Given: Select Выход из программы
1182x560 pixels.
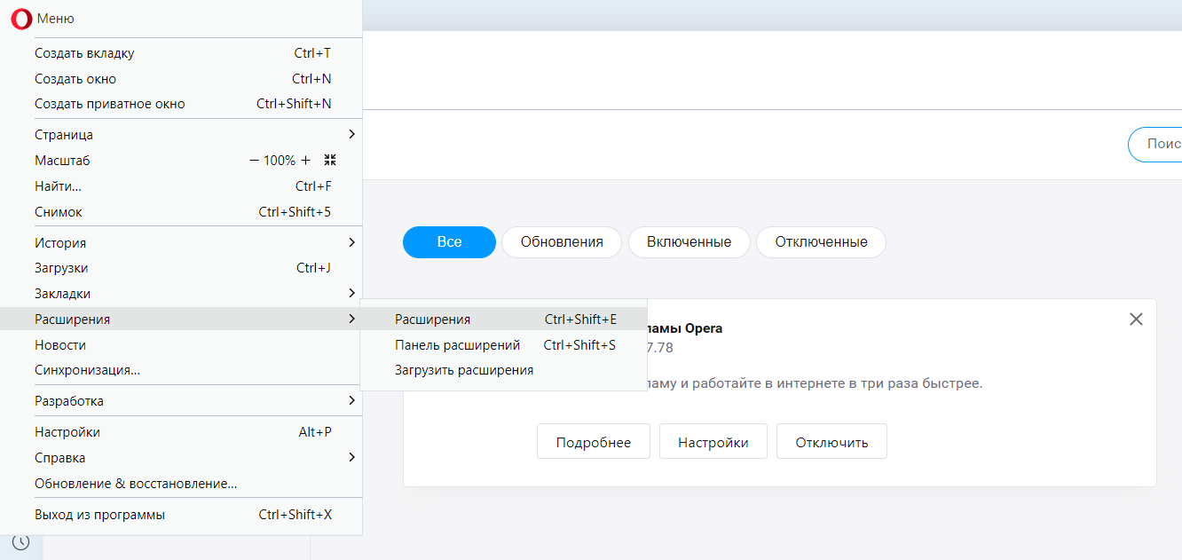Looking at the screenshot, I should click(x=181, y=515).
